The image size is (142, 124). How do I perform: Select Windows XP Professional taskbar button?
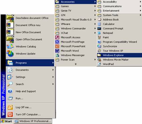click(x=33, y=121)
